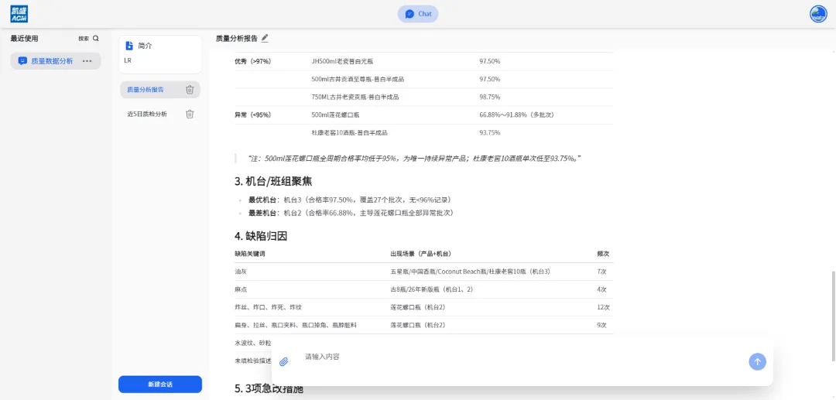Click the 750ML古井老瓷贡瓶 cell

point(355,97)
